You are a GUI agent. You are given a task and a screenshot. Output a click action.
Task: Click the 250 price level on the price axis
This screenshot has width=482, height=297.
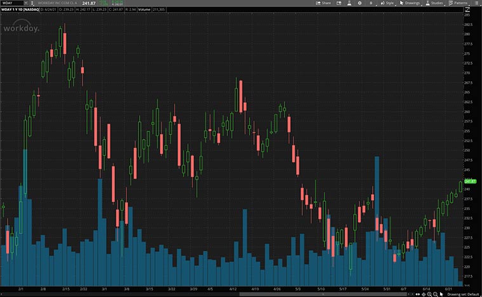[467, 150]
